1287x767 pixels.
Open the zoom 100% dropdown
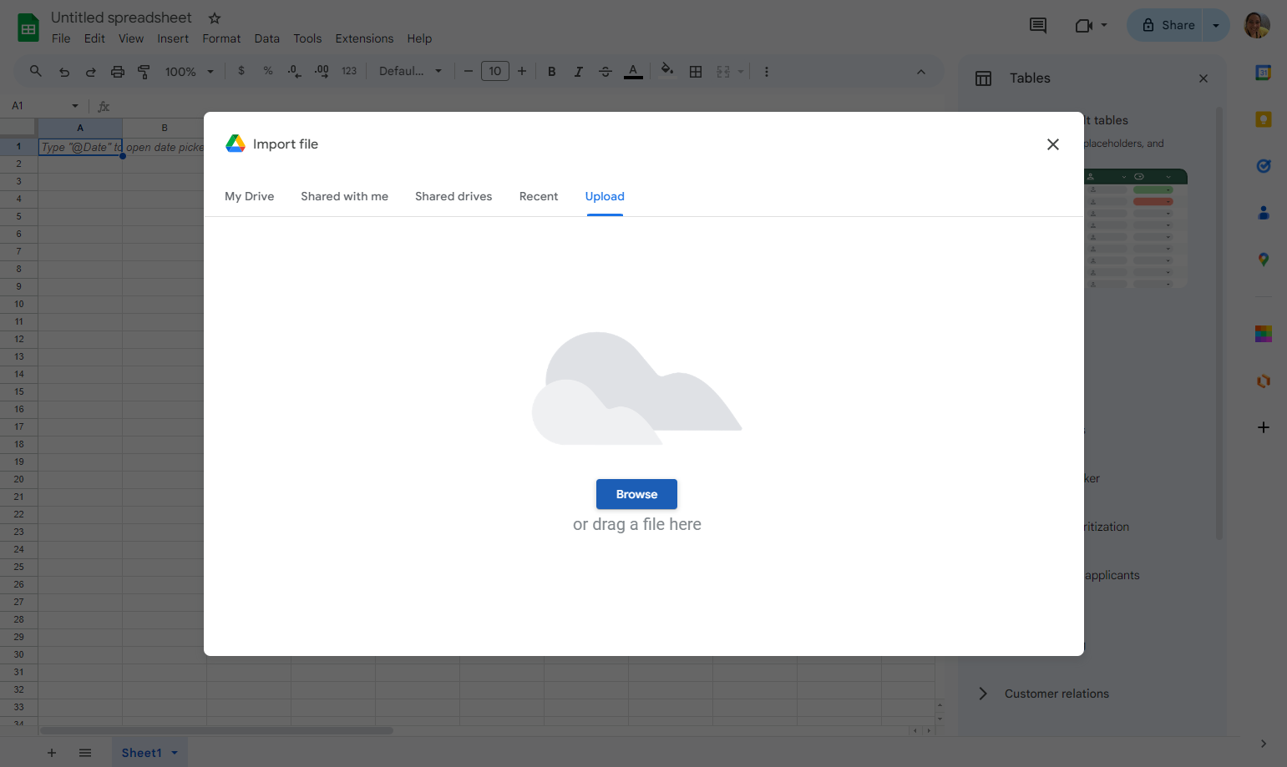coord(190,72)
